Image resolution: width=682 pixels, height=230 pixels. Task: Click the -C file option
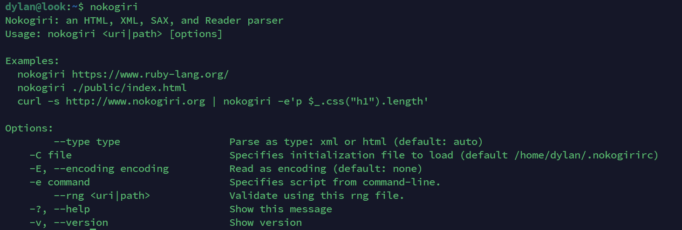pos(50,155)
